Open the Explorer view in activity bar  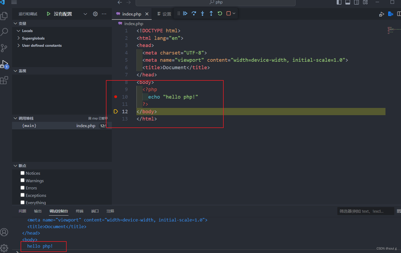(x=4, y=16)
